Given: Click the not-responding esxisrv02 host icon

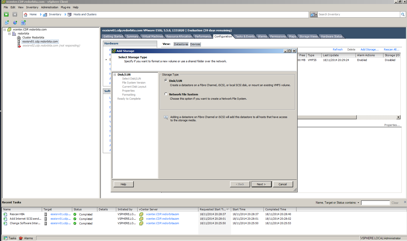Looking at the screenshot, I should [x=19, y=46].
